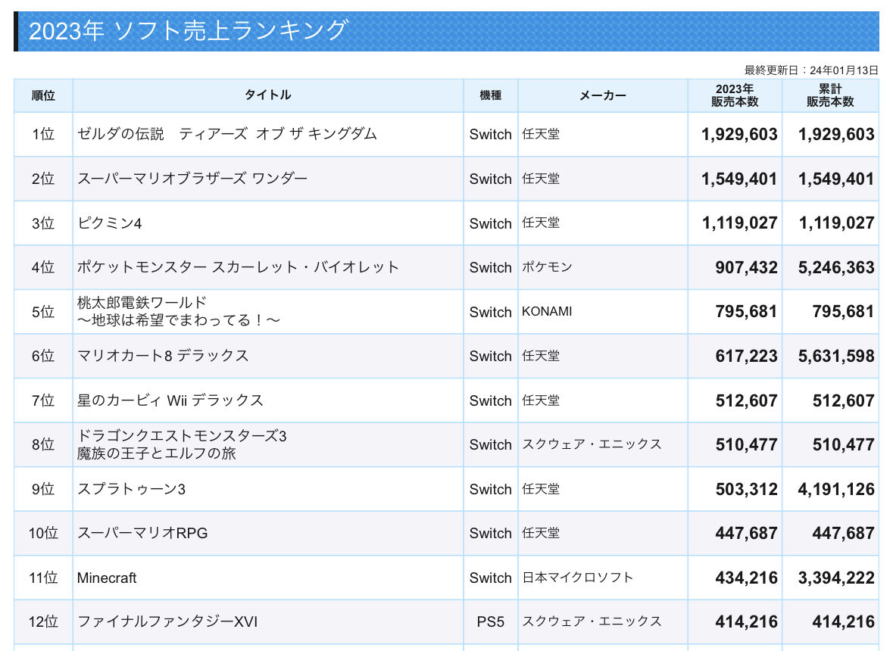Click rank cell 2位

point(43,179)
